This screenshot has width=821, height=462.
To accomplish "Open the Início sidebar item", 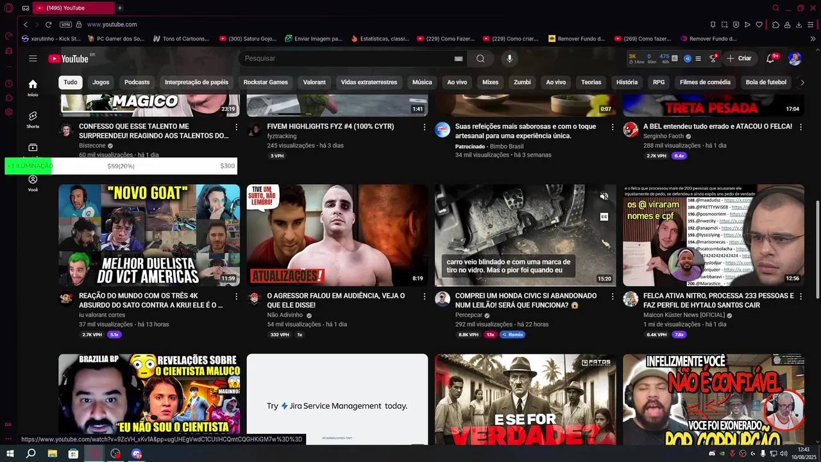I will (x=33, y=88).
